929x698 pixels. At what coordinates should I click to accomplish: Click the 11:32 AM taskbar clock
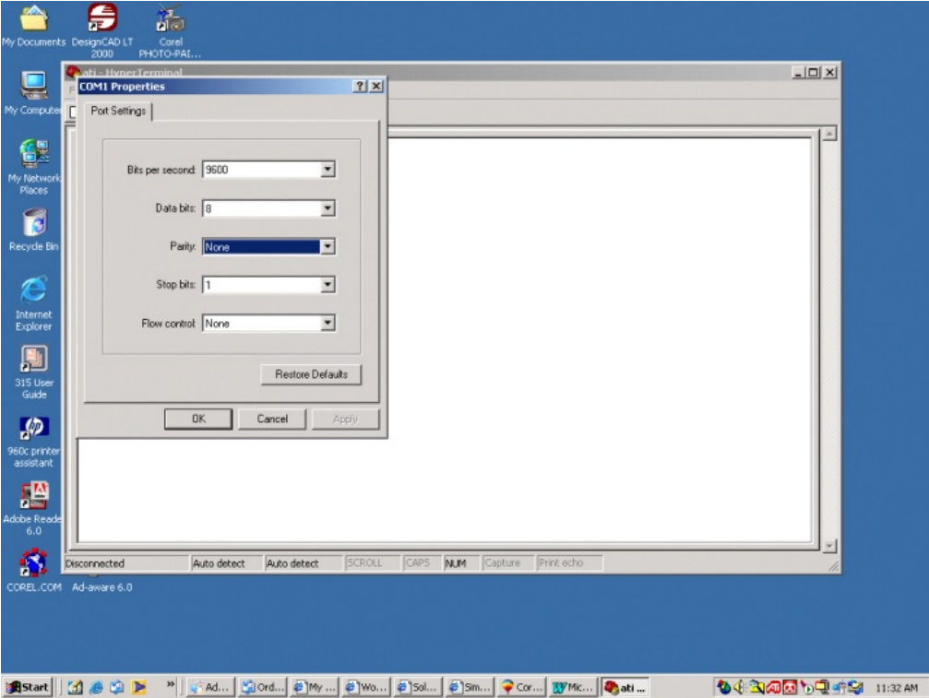[x=897, y=688]
